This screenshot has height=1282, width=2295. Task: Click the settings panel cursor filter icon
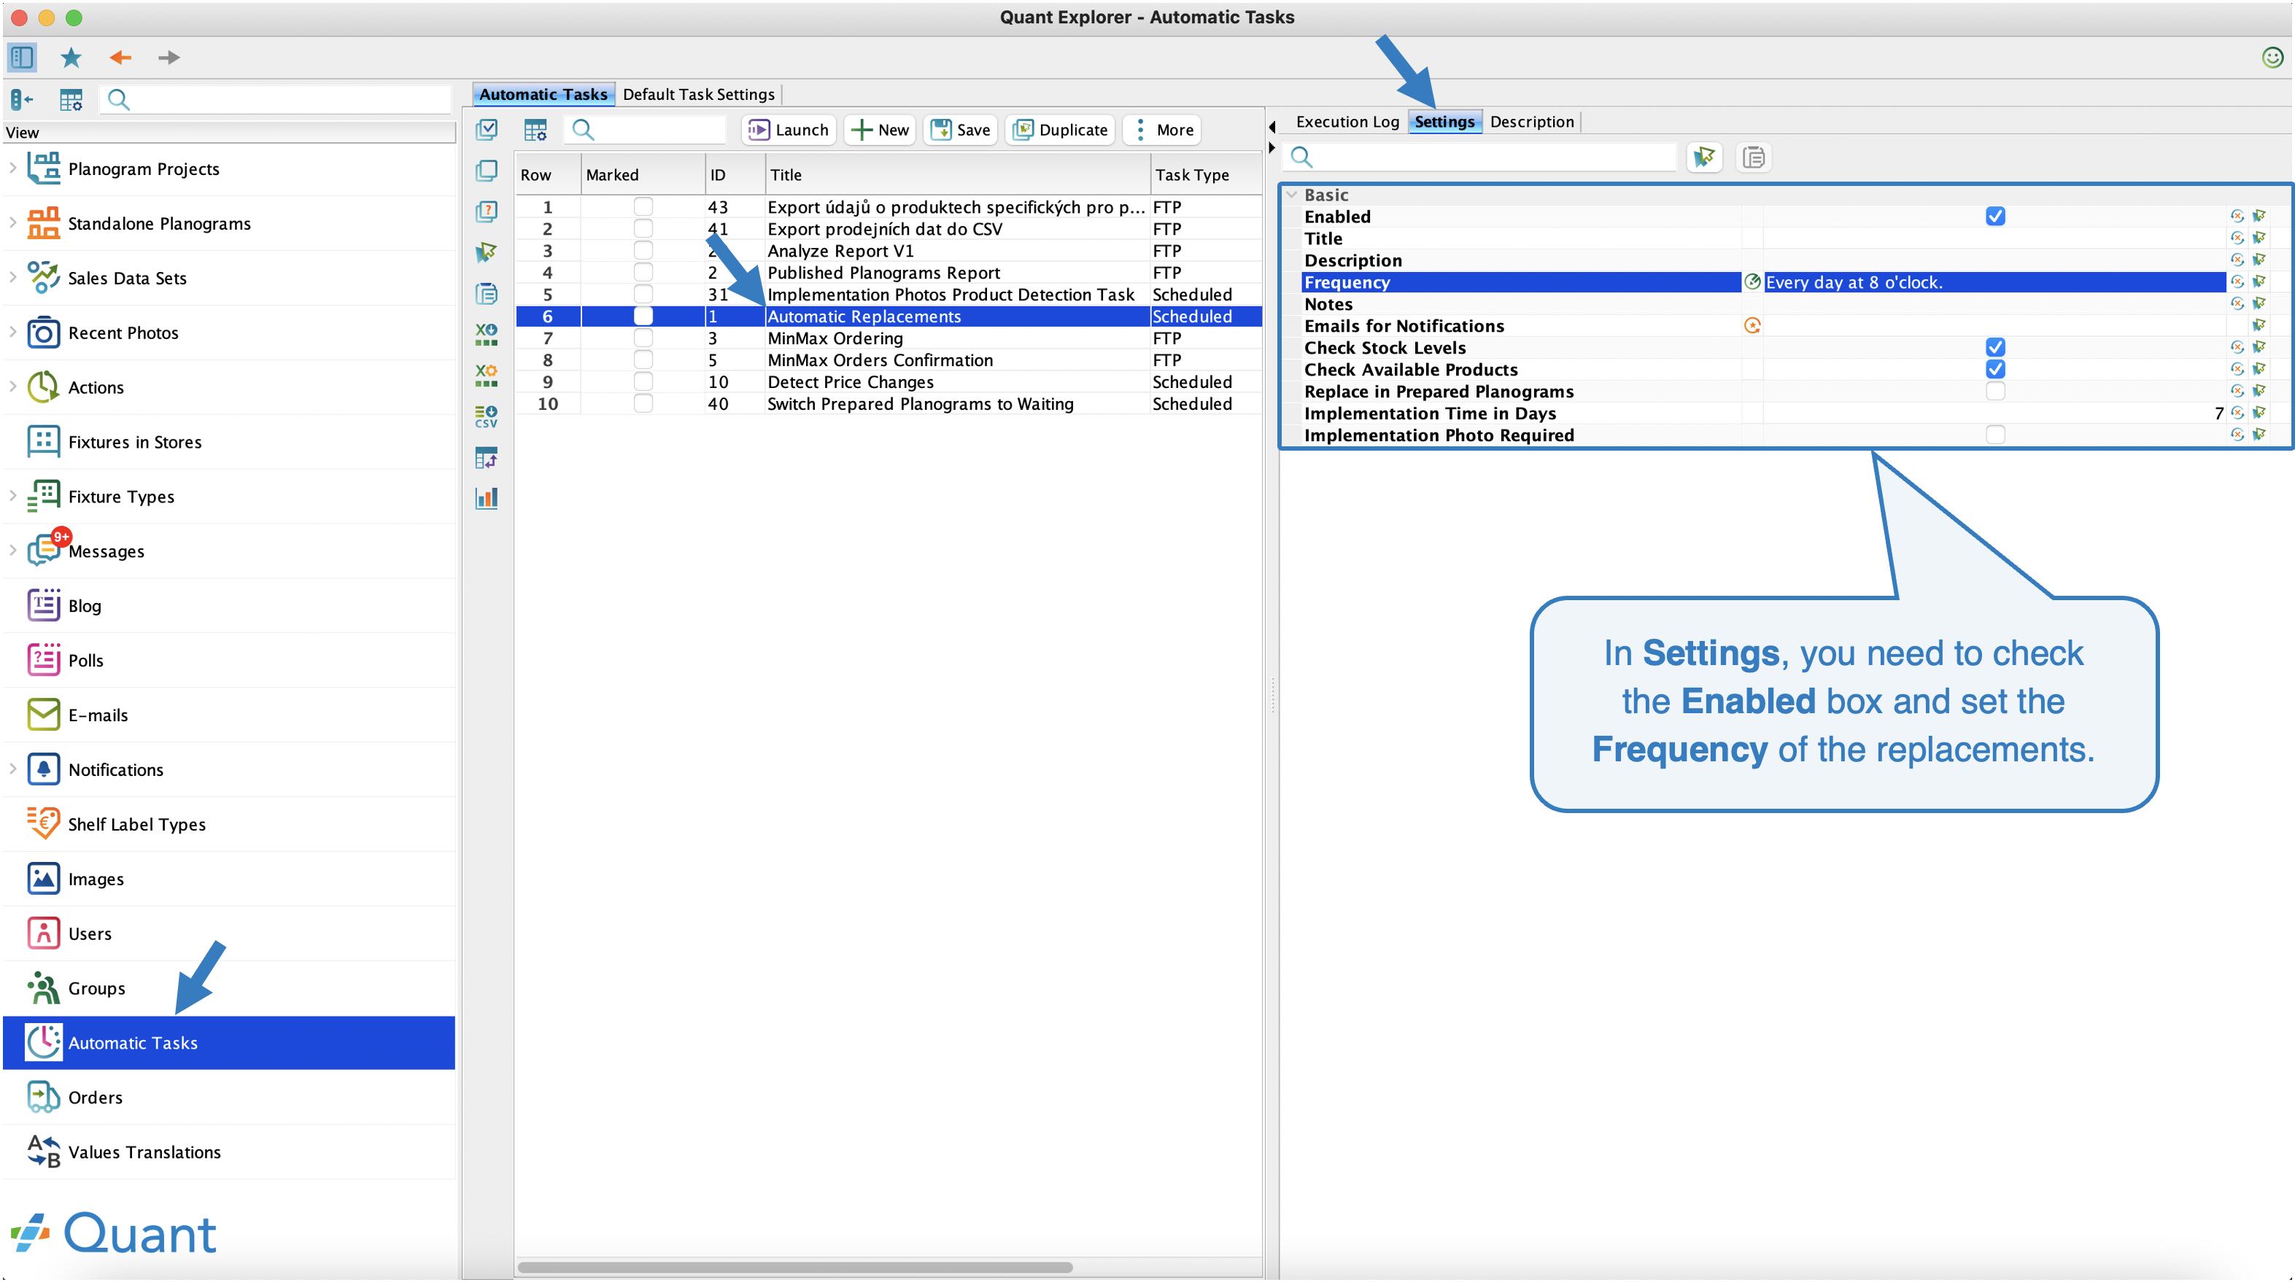(1704, 158)
